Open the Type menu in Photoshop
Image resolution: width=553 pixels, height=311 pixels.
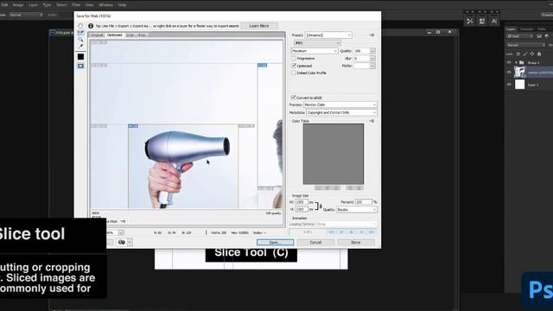coord(47,5)
